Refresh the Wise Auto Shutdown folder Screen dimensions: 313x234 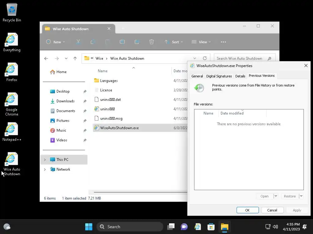205,58
